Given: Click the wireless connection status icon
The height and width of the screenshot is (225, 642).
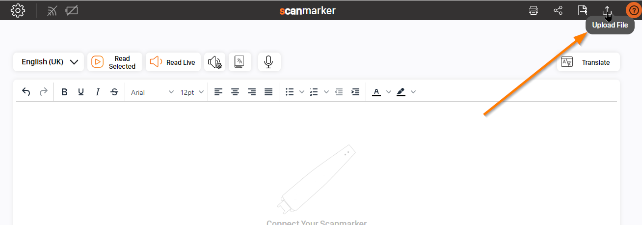Looking at the screenshot, I should [x=52, y=10].
